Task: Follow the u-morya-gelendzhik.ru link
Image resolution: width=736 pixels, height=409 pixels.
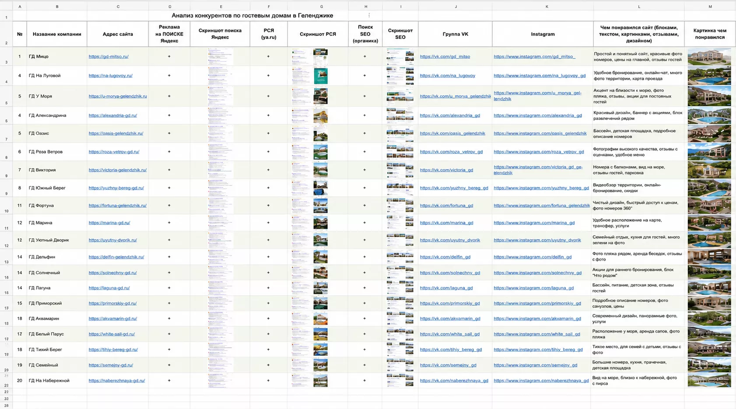Action: point(118,96)
